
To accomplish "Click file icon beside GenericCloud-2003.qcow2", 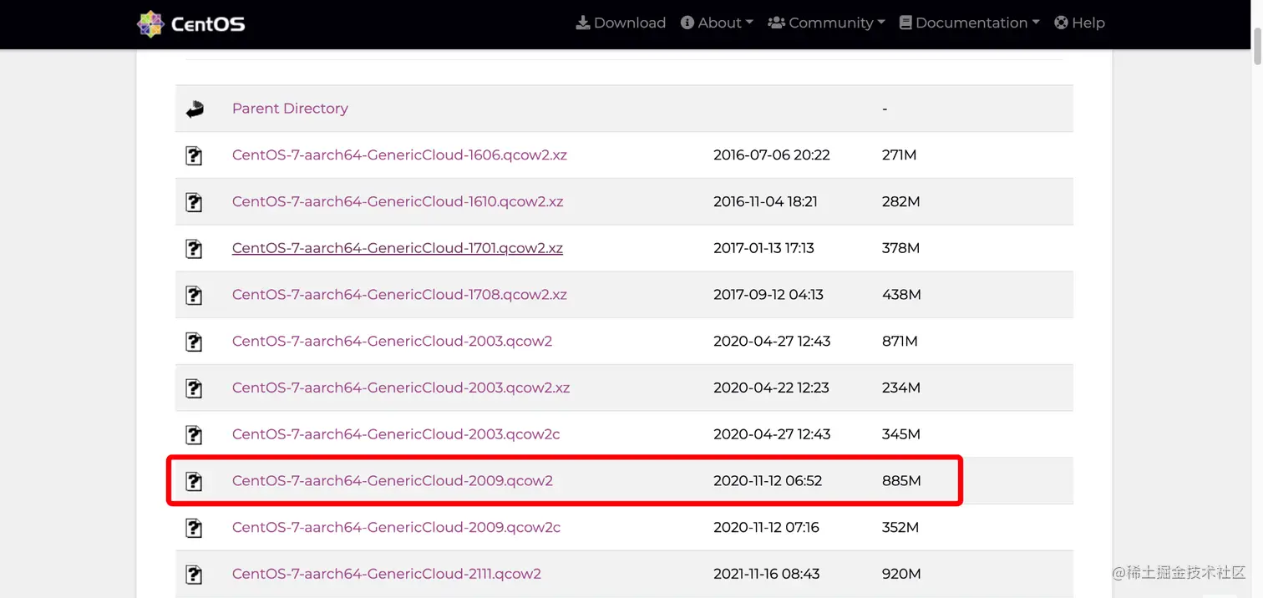I will [194, 342].
